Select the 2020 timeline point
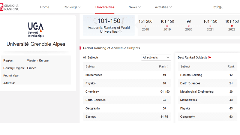Viewport: 240px width, 135px height. [x=189, y=26]
